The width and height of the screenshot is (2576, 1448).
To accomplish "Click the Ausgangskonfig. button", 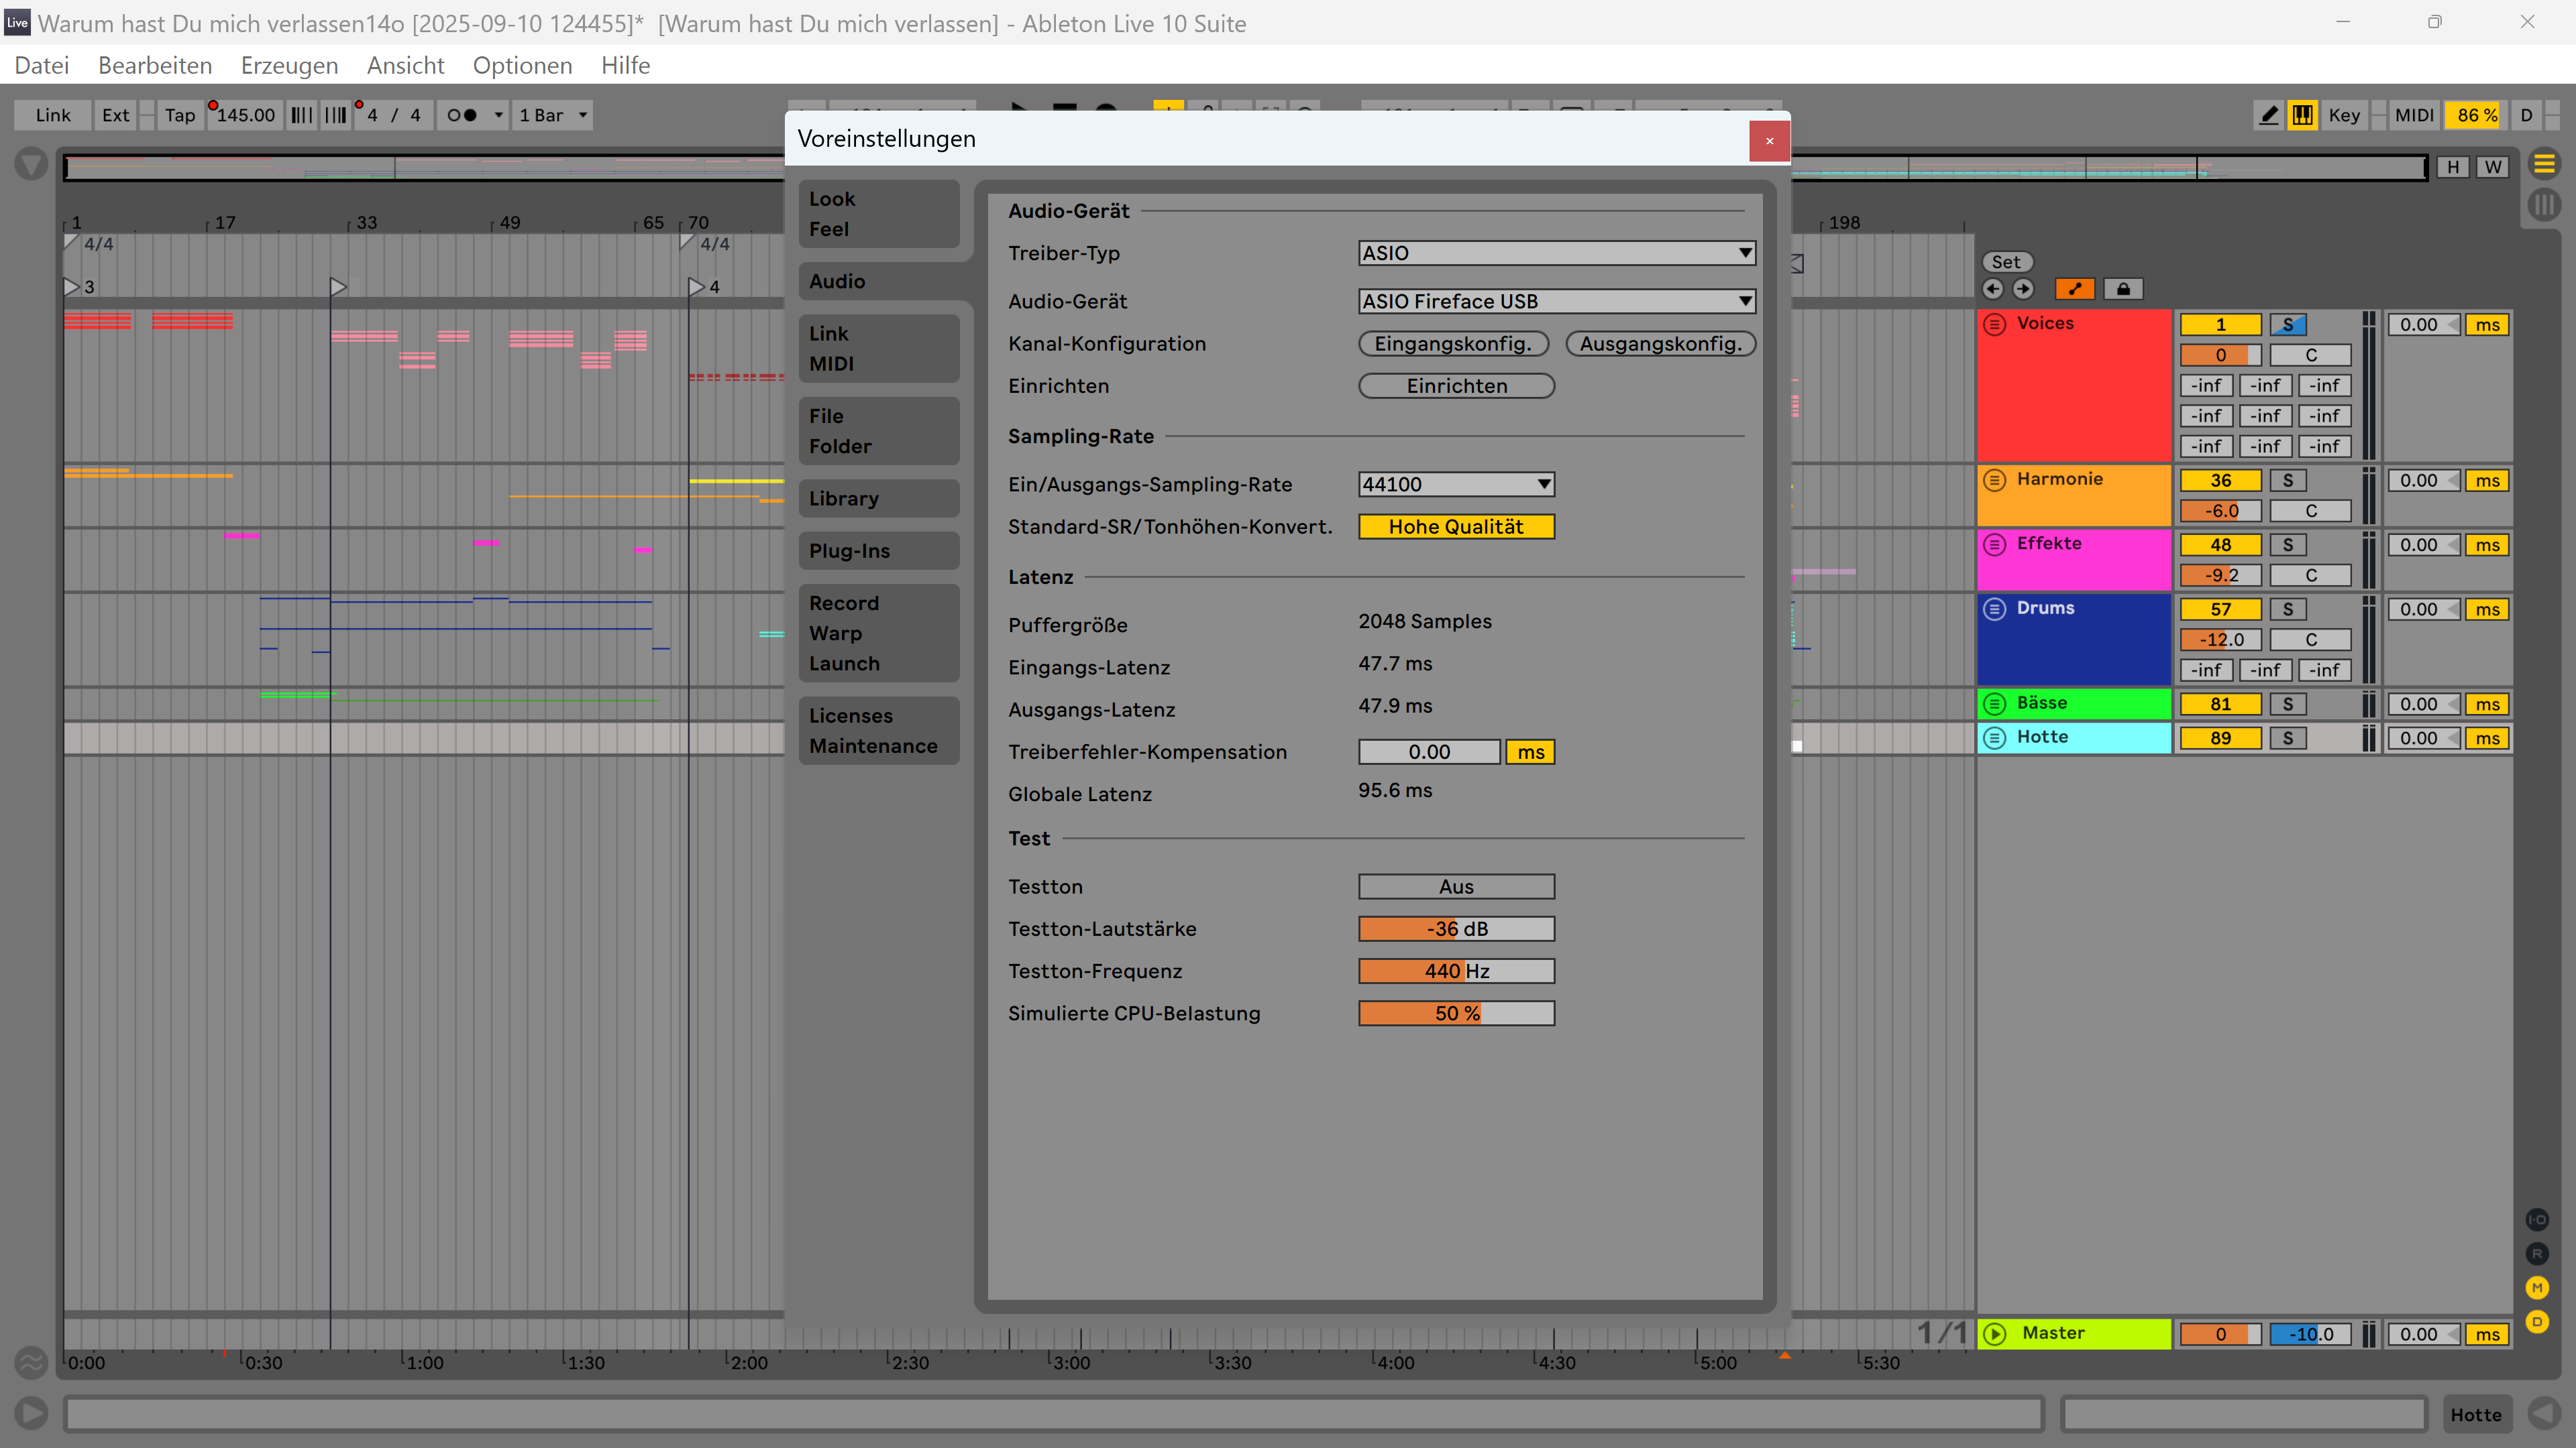I will 1660,344.
